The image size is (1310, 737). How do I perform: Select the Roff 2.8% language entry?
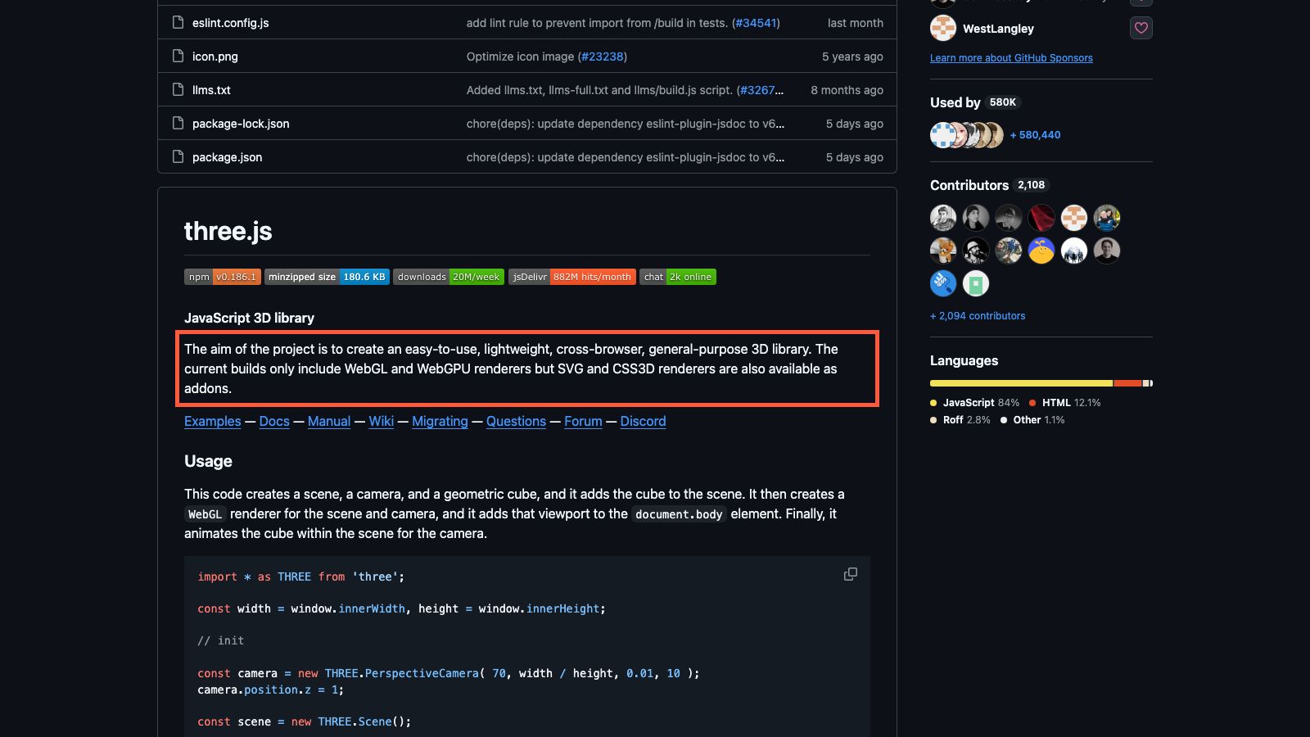(x=960, y=420)
